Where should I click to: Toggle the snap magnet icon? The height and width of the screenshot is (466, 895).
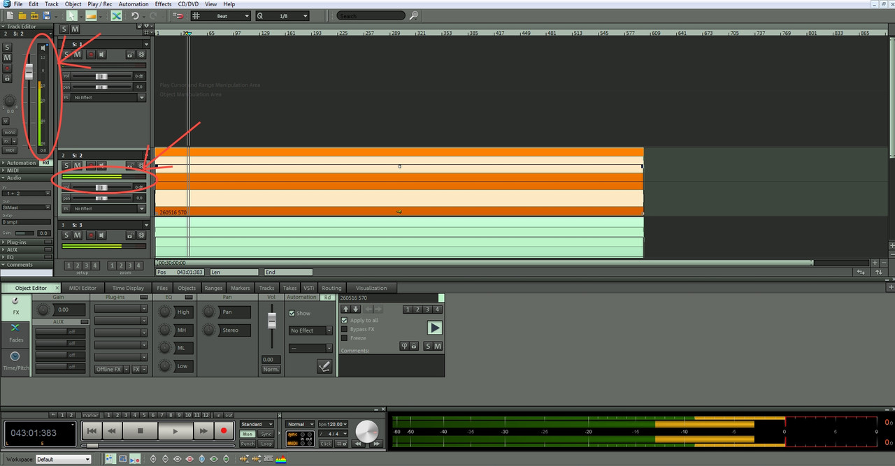point(179,15)
